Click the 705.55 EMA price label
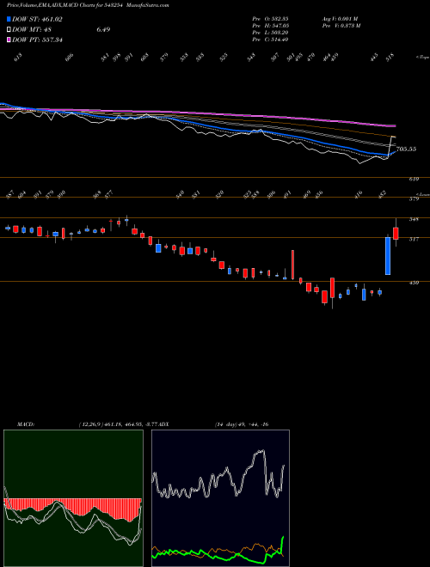Image resolution: width=430 pixels, height=567 pixels. point(406,149)
